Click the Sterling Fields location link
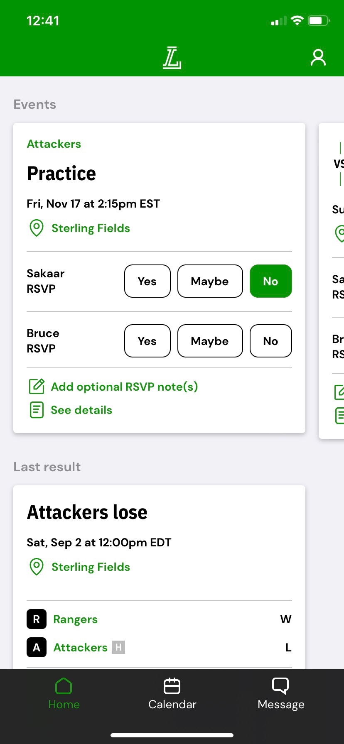 [x=91, y=228]
